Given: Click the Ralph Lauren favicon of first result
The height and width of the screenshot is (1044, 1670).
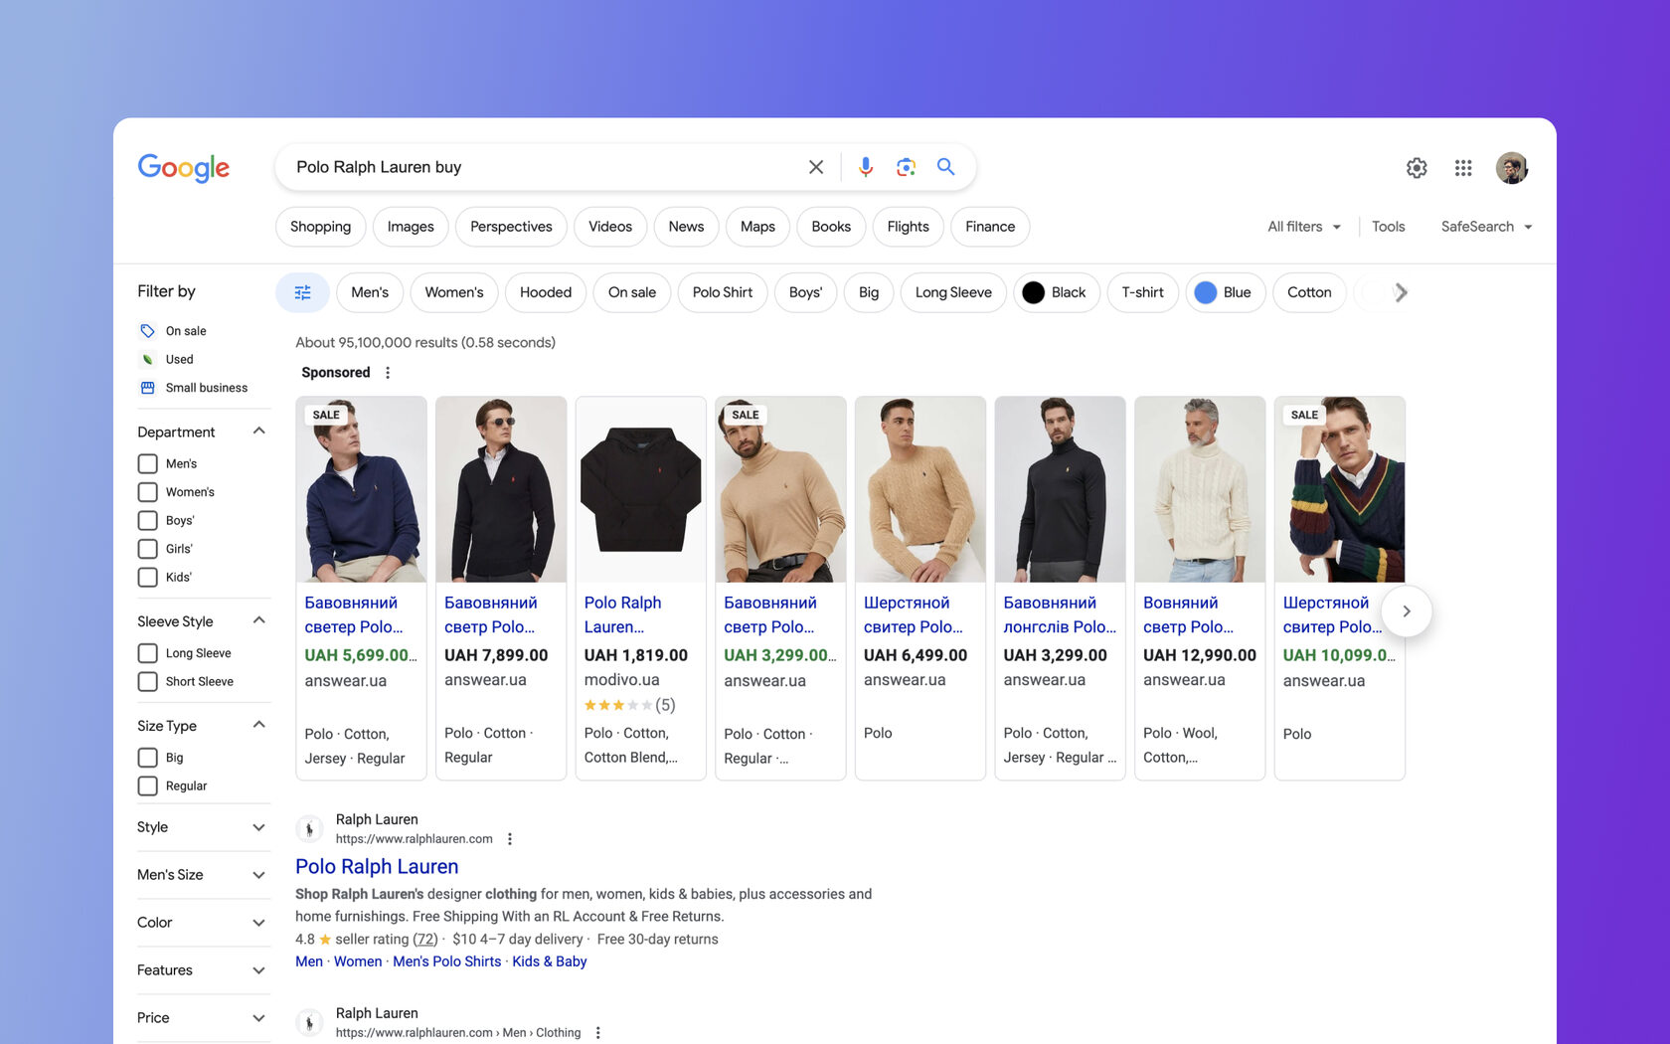Looking at the screenshot, I should (310, 828).
